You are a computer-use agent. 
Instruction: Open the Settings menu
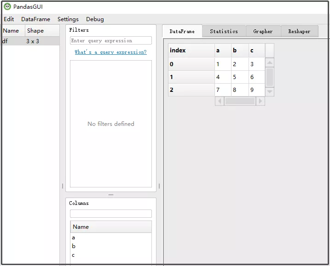point(68,19)
